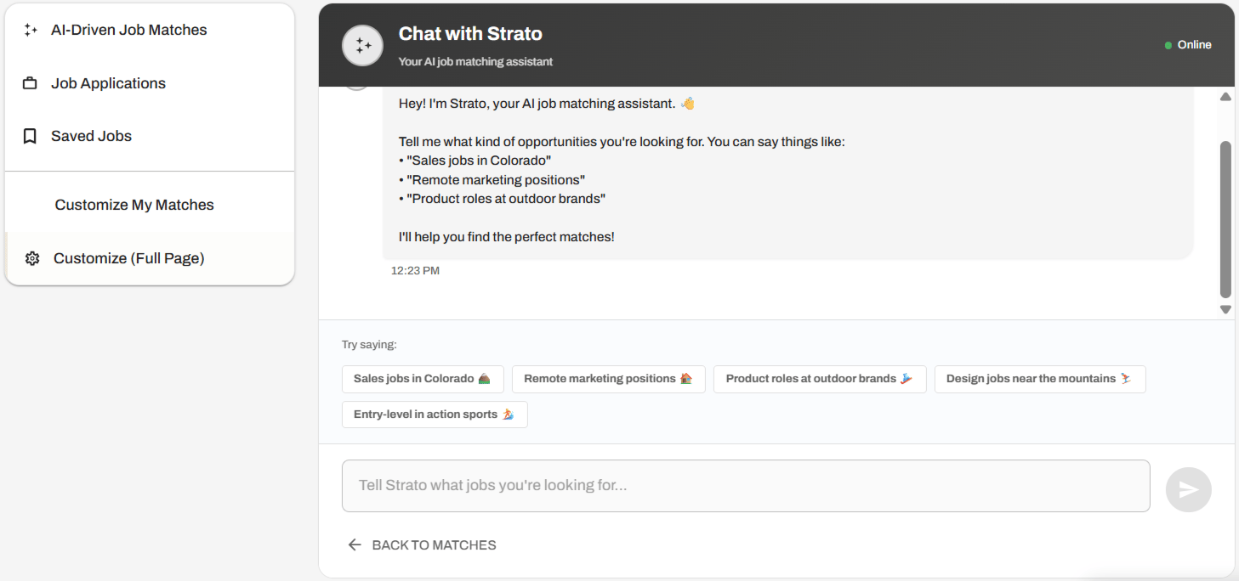Go to Job Applications in sidebar
Image resolution: width=1239 pixels, height=581 pixels.
(108, 83)
